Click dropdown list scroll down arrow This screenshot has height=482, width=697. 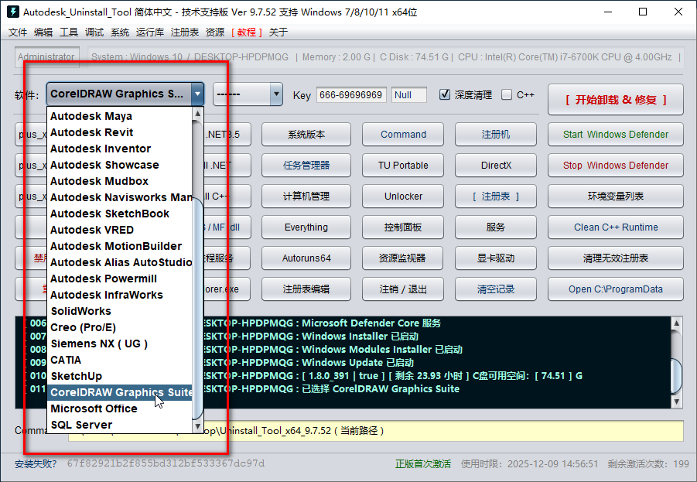pyautogui.click(x=198, y=426)
